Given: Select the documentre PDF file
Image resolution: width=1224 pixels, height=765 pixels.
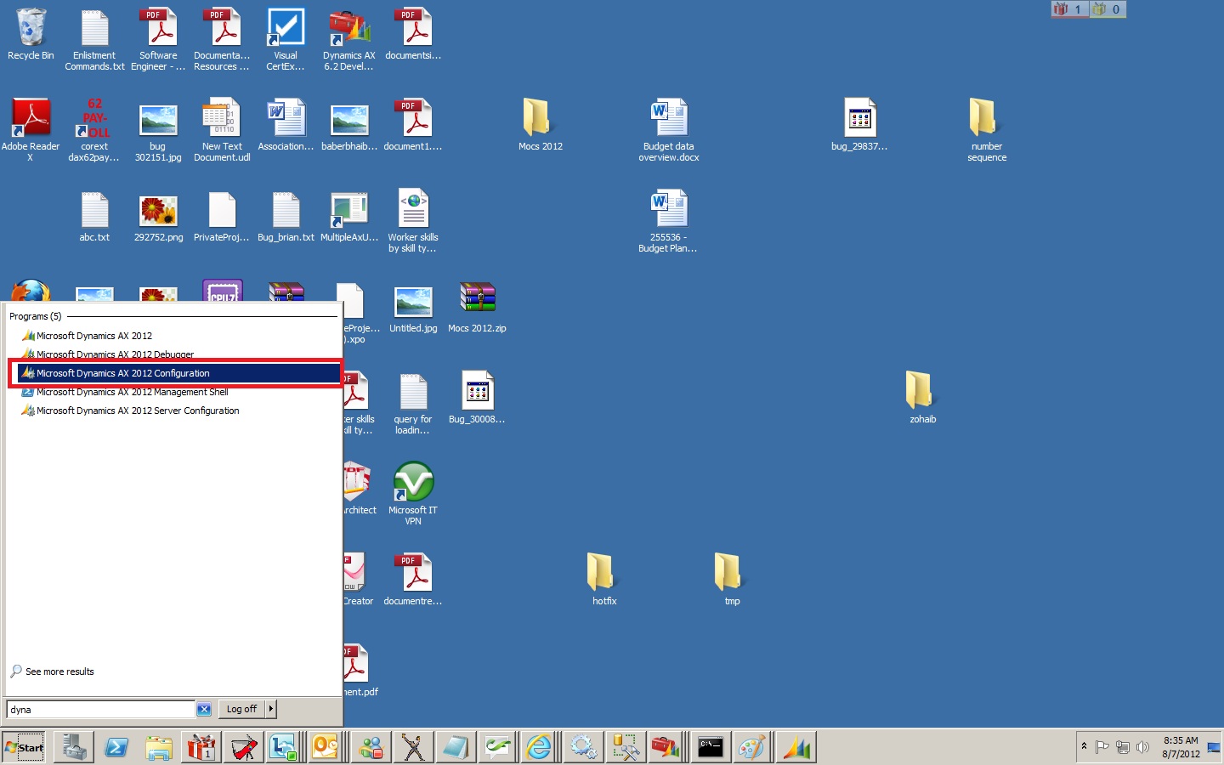Looking at the screenshot, I should point(413,580).
